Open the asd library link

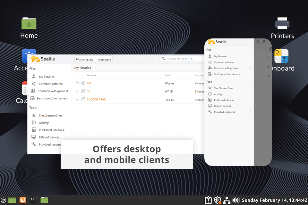tap(89, 83)
